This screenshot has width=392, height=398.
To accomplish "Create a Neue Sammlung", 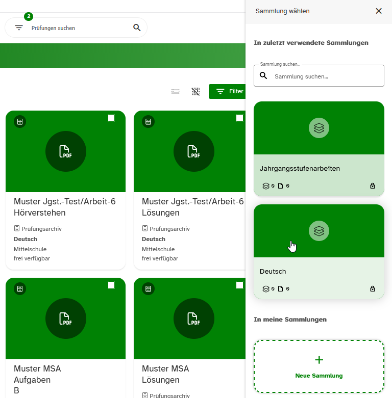I will (x=319, y=366).
